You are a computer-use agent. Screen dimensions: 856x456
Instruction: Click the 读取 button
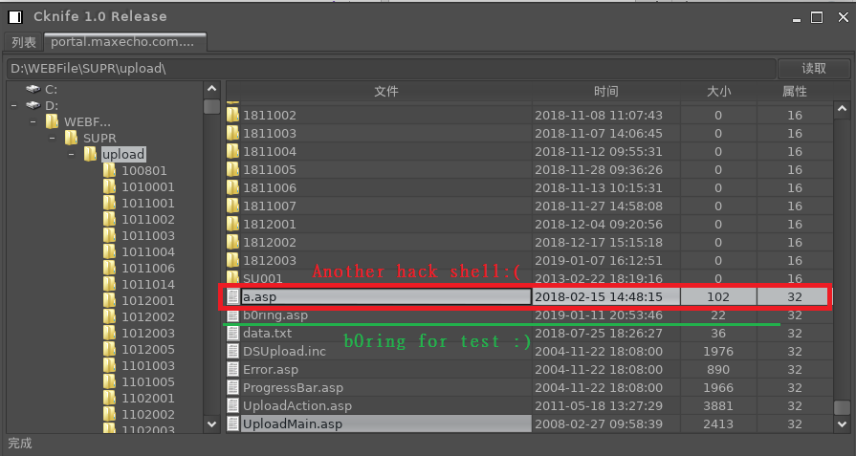click(813, 69)
